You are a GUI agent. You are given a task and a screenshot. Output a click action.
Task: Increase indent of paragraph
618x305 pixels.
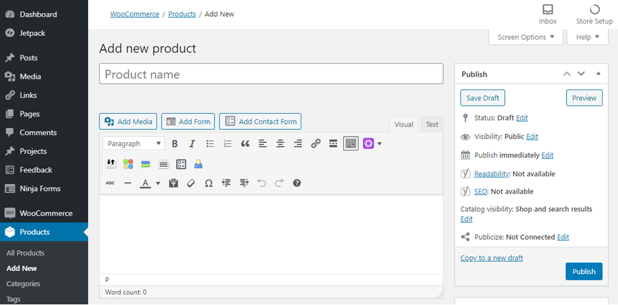tap(244, 183)
